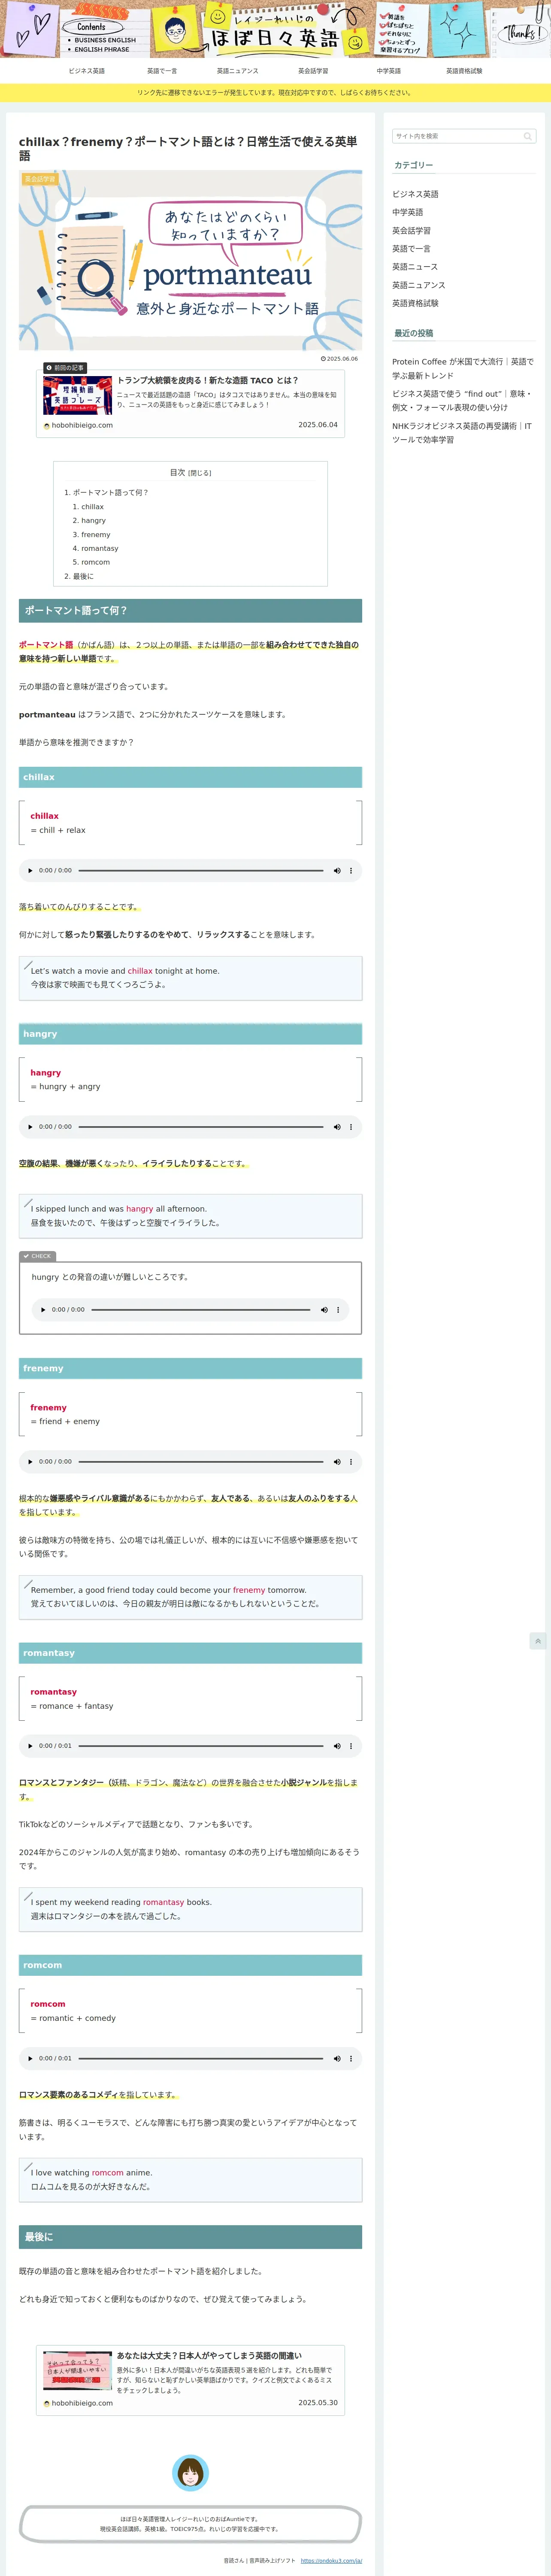The width and height of the screenshot is (551, 2576).
Task: Play the hangry audio clip
Action: point(30,1127)
